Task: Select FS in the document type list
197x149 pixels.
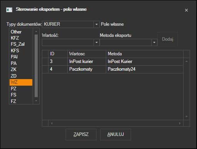Action: [21, 95]
